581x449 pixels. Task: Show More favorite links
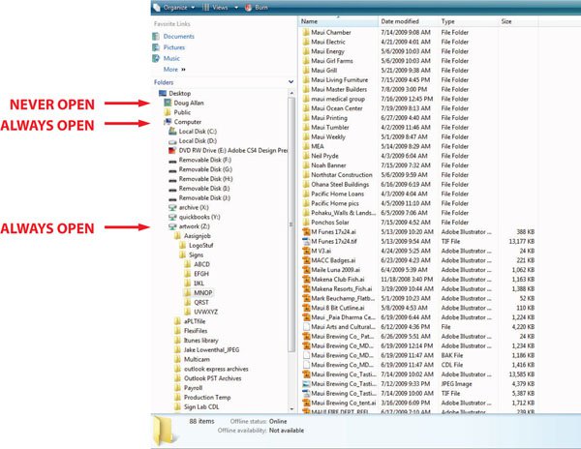coord(174,70)
